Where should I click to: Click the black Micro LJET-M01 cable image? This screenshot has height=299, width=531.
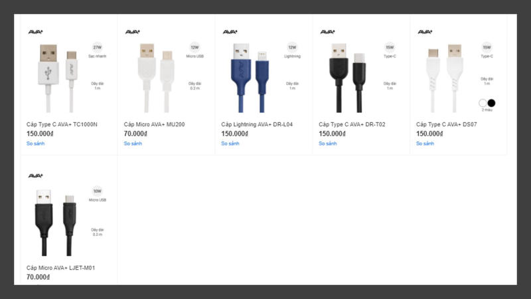click(x=56, y=223)
